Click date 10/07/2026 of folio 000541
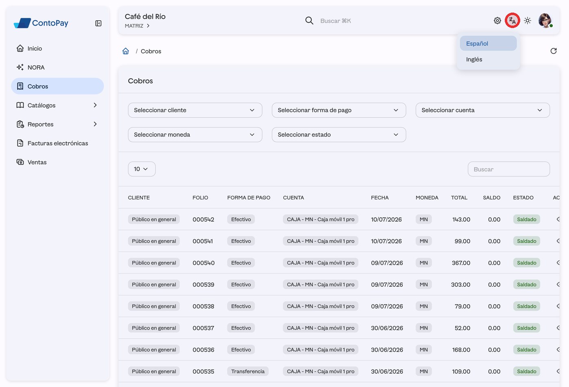Screen dimensions: 569x387 pos(387,241)
